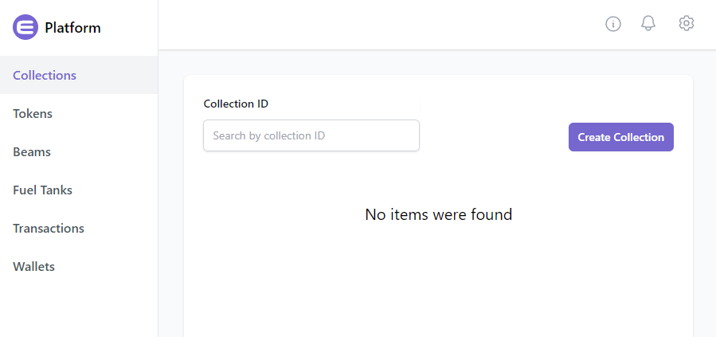Open the Transactions page
The image size is (716, 337).
tap(49, 229)
